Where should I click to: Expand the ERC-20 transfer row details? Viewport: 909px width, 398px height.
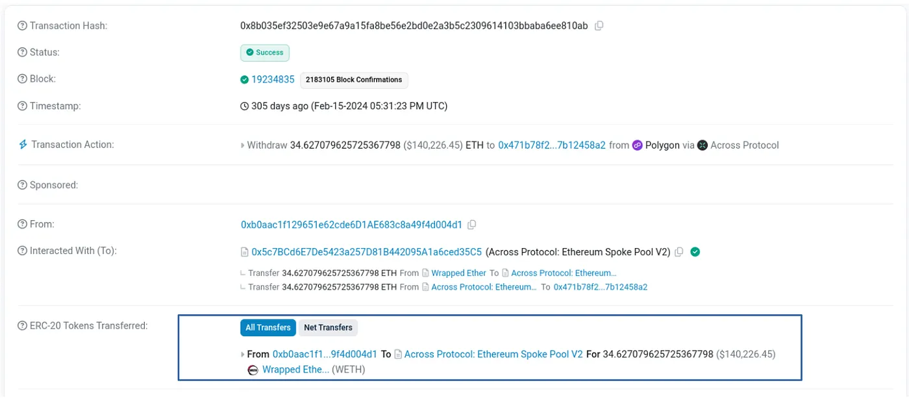click(241, 354)
